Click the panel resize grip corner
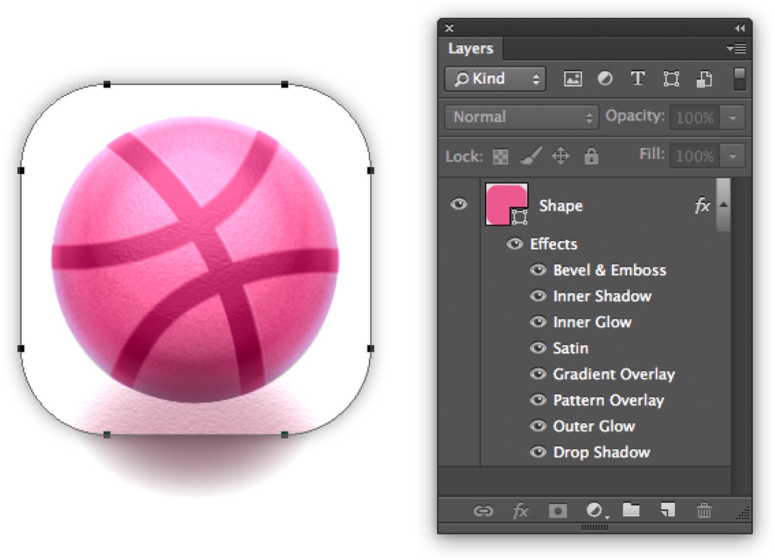This screenshot has width=775, height=560. click(743, 513)
